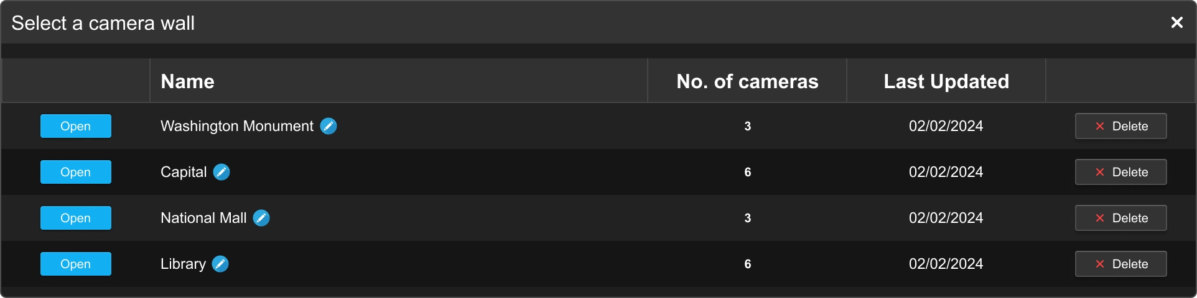Viewport: 1197px width, 298px height.
Task: Open the Washington Monument camera wall
Action: pos(76,126)
